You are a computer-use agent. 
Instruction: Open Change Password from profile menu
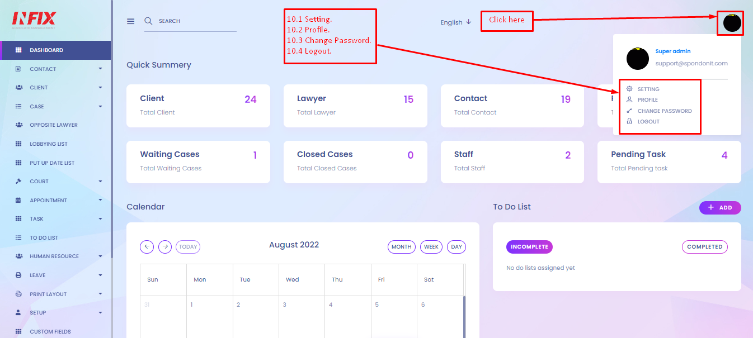point(665,111)
